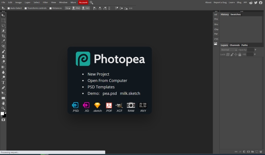Open the Edit menu
This screenshot has height=155, width=265.
point(10,3)
